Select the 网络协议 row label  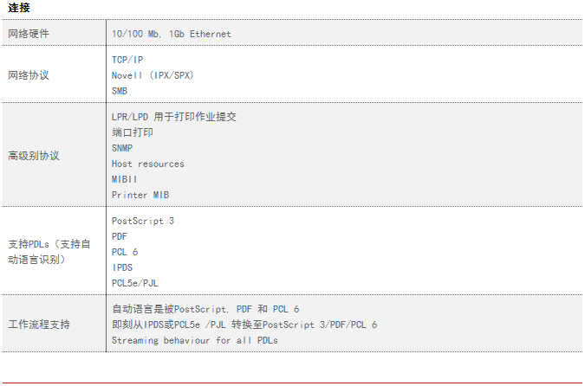pyautogui.click(x=29, y=75)
